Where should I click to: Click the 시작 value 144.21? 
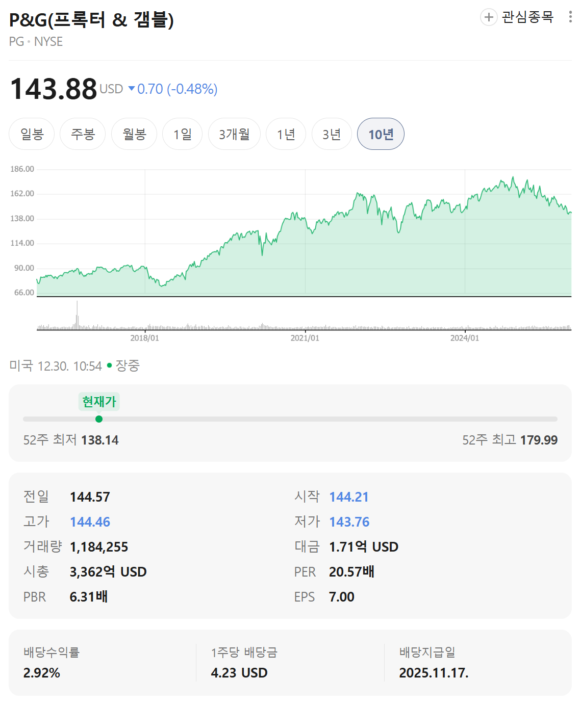[349, 497]
